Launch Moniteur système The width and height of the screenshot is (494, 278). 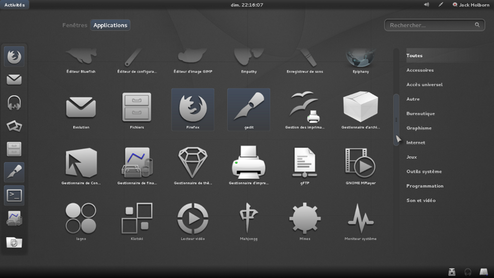pyautogui.click(x=361, y=221)
